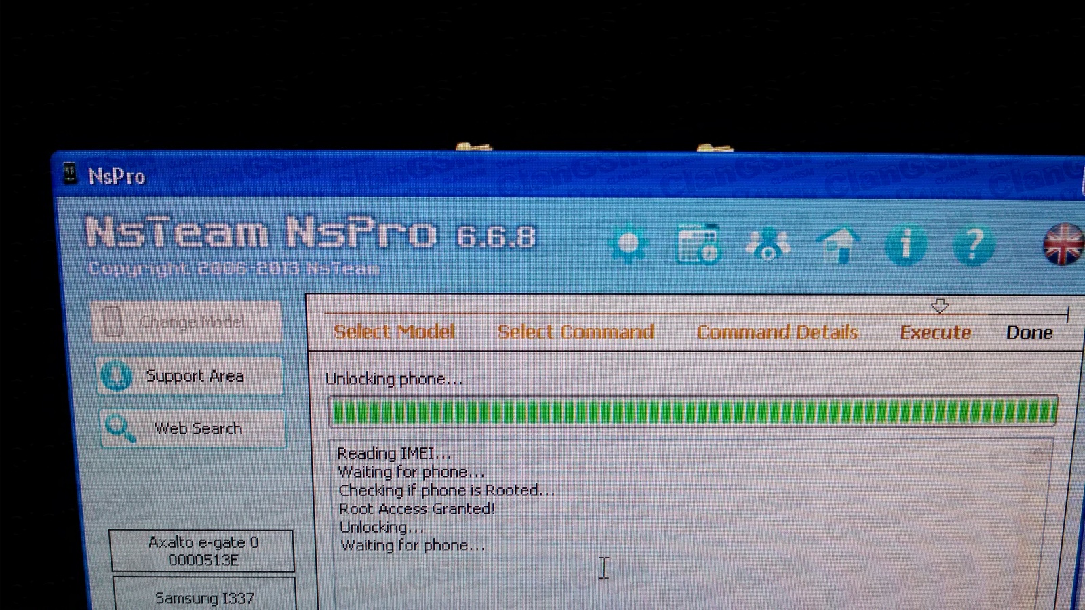Click the 'Unlocking phone...' status text
The width and height of the screenshot is (1085, 610).
click(x=394, y=379)
